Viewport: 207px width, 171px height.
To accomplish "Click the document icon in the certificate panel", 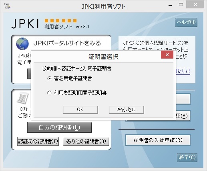I will click(x=23, y=98).
